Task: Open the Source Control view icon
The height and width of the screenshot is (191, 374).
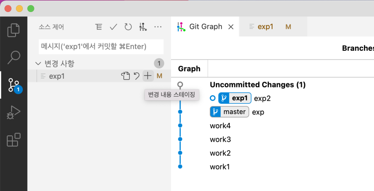Action: 14,85
